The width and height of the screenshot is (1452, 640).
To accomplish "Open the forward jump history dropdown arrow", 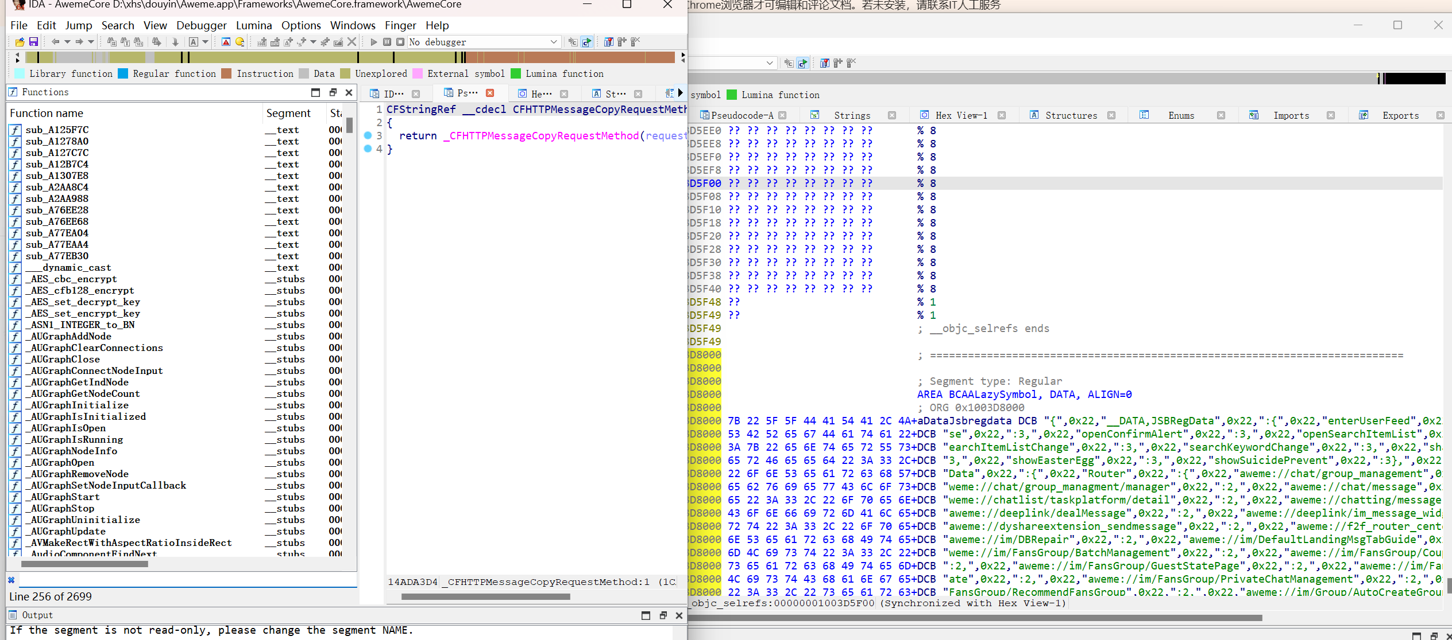I will (91, 42).
